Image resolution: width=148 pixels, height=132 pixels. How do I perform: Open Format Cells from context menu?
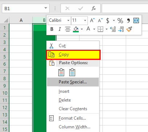(x=73, y=118)
